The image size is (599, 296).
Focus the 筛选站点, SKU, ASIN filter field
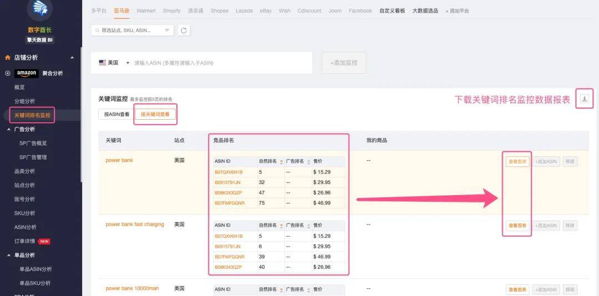coord(132,30)
